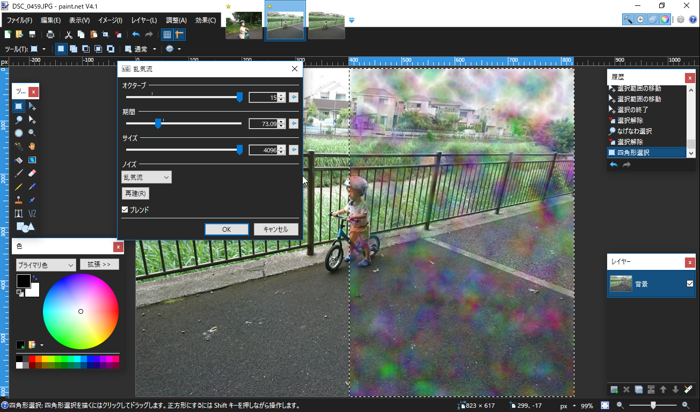Image resolution: width=700 pixels, height=412 pixels.
Task: Click the Print toolbar icon
Action: [x=50, y=34]
